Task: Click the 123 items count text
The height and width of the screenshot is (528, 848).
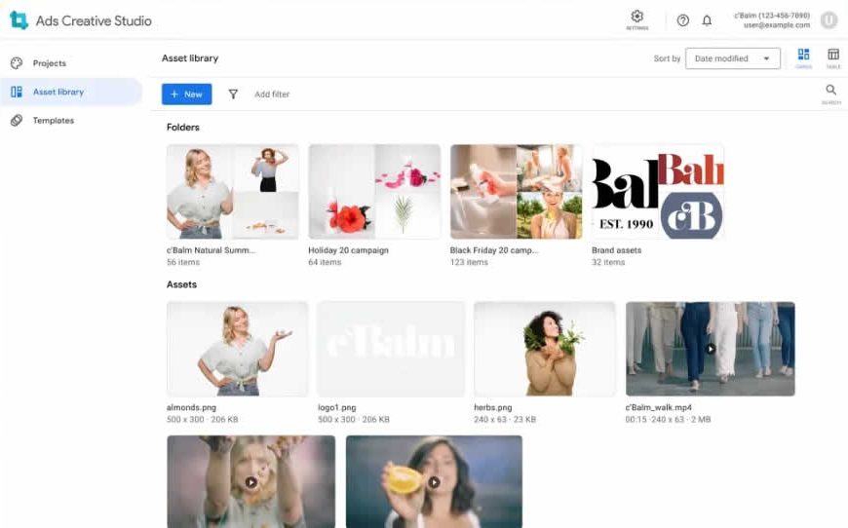Action: pos(469,262)
